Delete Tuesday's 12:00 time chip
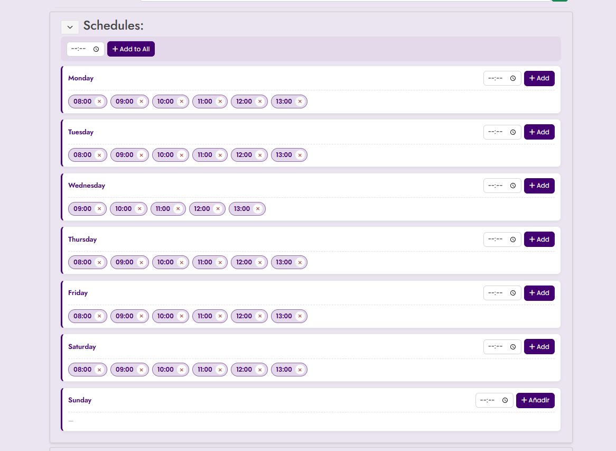The height and width of the screenshot is (451, 616). coord(260,155)
